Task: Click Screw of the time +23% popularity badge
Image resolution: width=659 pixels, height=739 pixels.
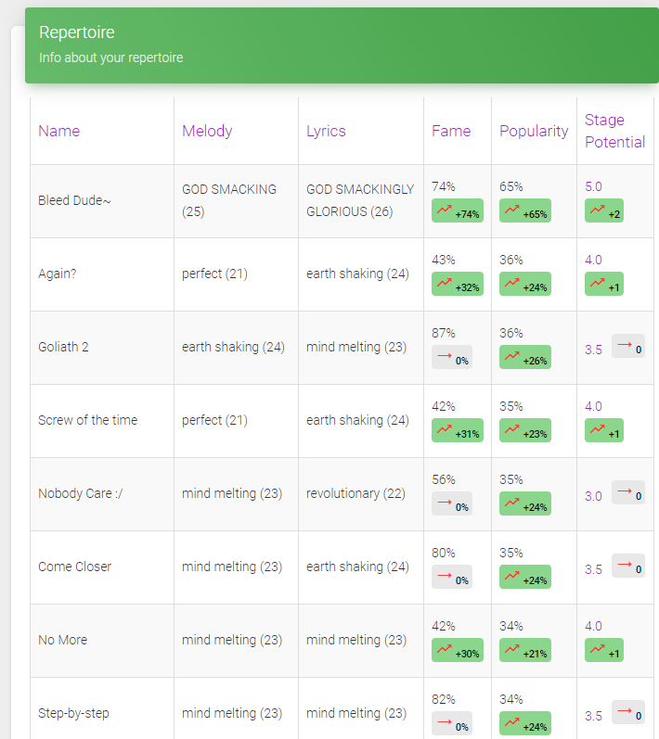Action: point(525,431)
